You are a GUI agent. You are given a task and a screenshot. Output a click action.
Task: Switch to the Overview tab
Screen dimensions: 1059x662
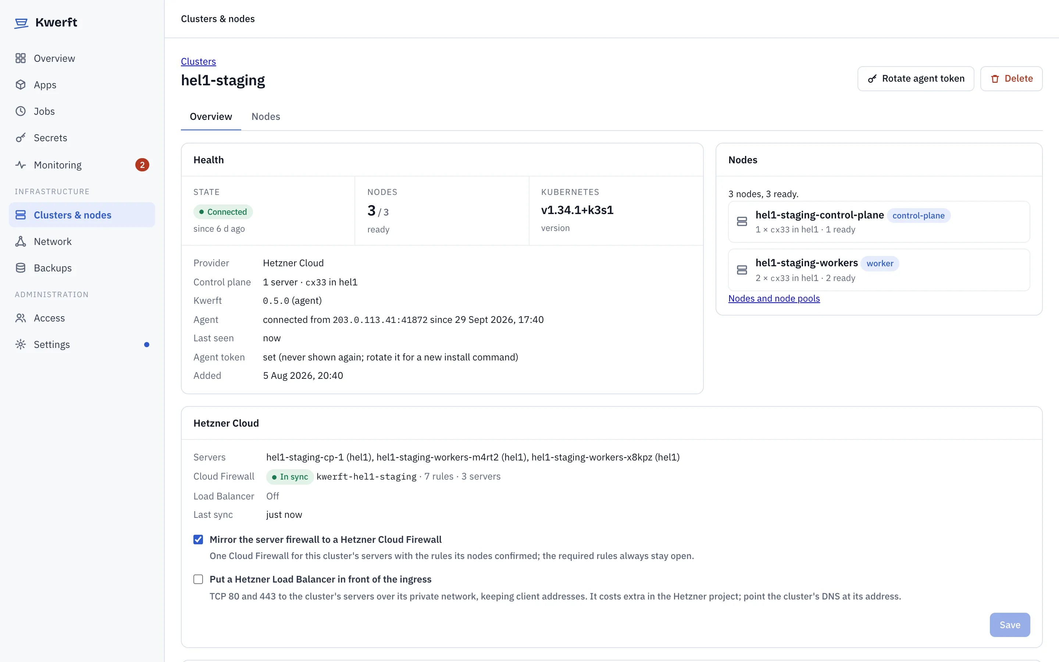pos(211,117)
